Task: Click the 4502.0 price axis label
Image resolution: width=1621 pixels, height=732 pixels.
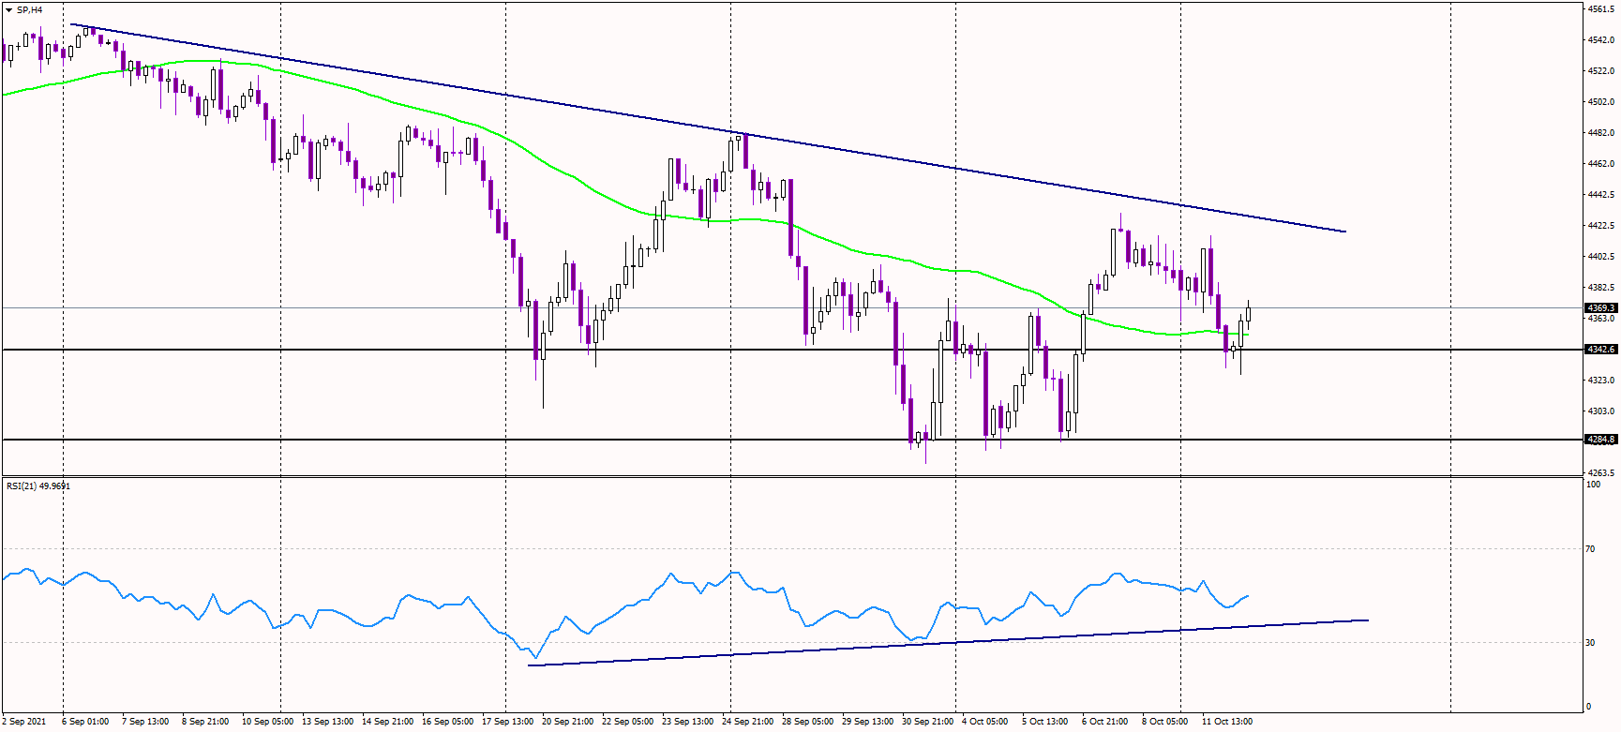Action: (x=1601, y=102)
